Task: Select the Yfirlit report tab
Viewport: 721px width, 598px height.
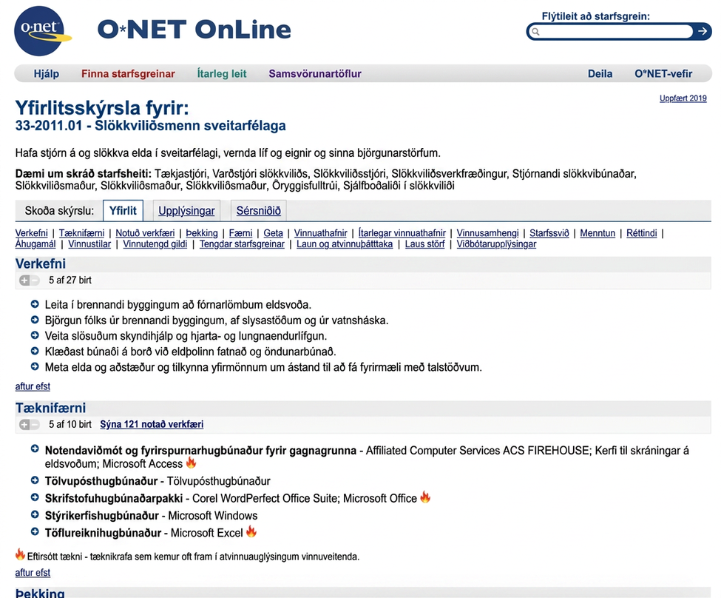Action: coord(123,211)
